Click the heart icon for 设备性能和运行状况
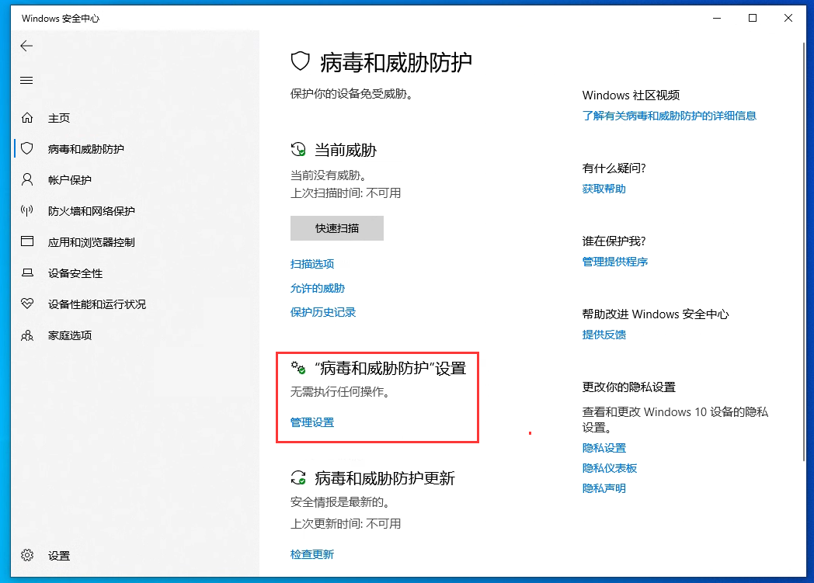The width and height of the screenshot is (814, 583). point(27,304)
